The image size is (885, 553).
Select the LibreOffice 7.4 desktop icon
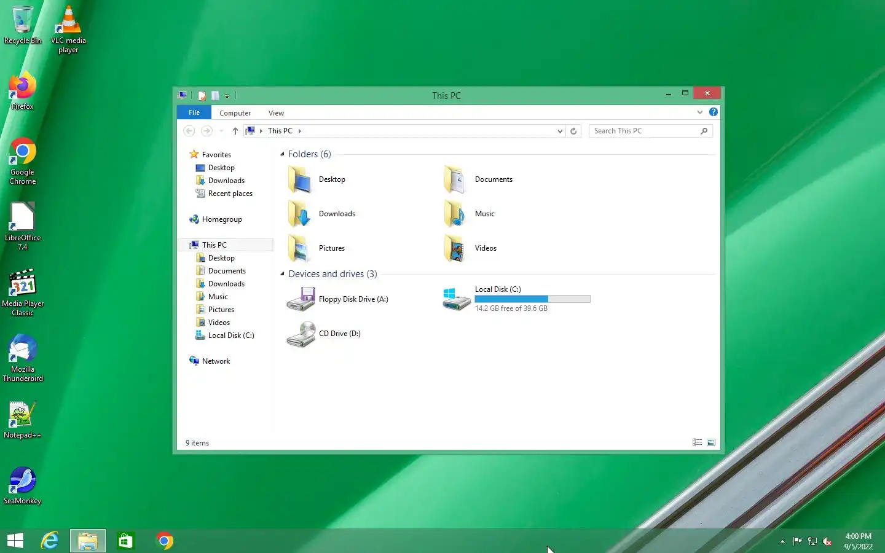(x=23, y=227)
